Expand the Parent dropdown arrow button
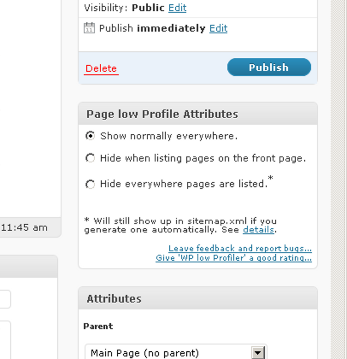Viewport: 347px width, 359px height. pos(258,353)
